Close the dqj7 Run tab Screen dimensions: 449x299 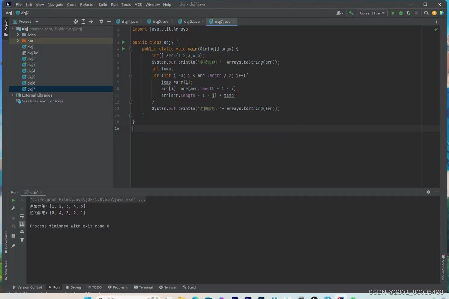click(41, 192)
